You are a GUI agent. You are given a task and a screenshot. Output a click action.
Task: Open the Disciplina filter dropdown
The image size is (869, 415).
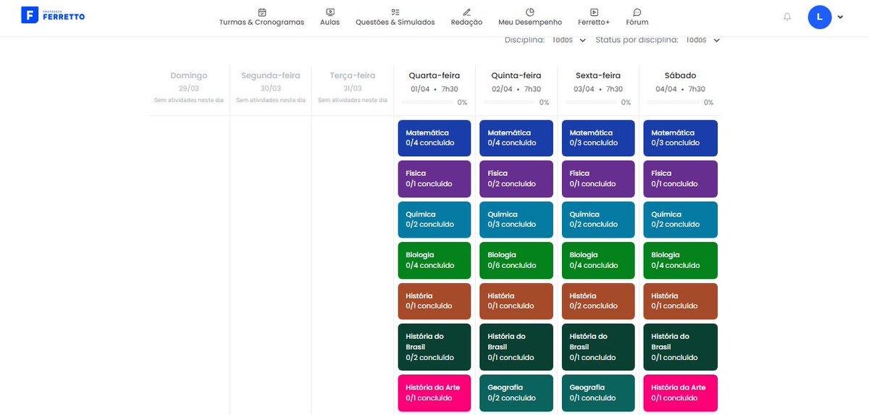pyautogui.click(x=569, y=40)
